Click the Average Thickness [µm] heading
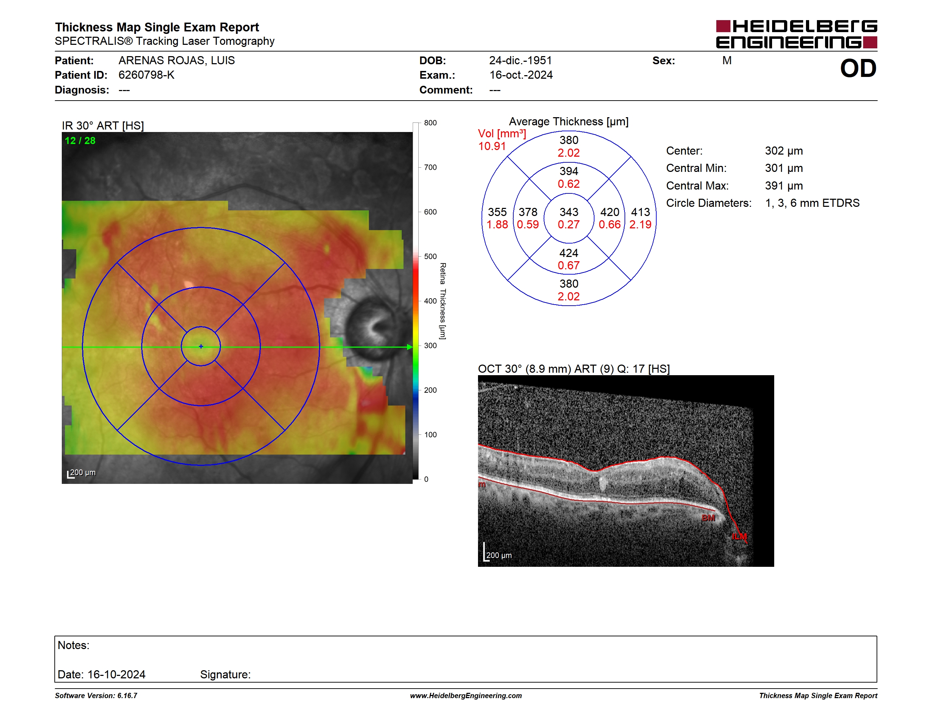Image resolution: width=932 pixels, height=720 pixels. 569,121
